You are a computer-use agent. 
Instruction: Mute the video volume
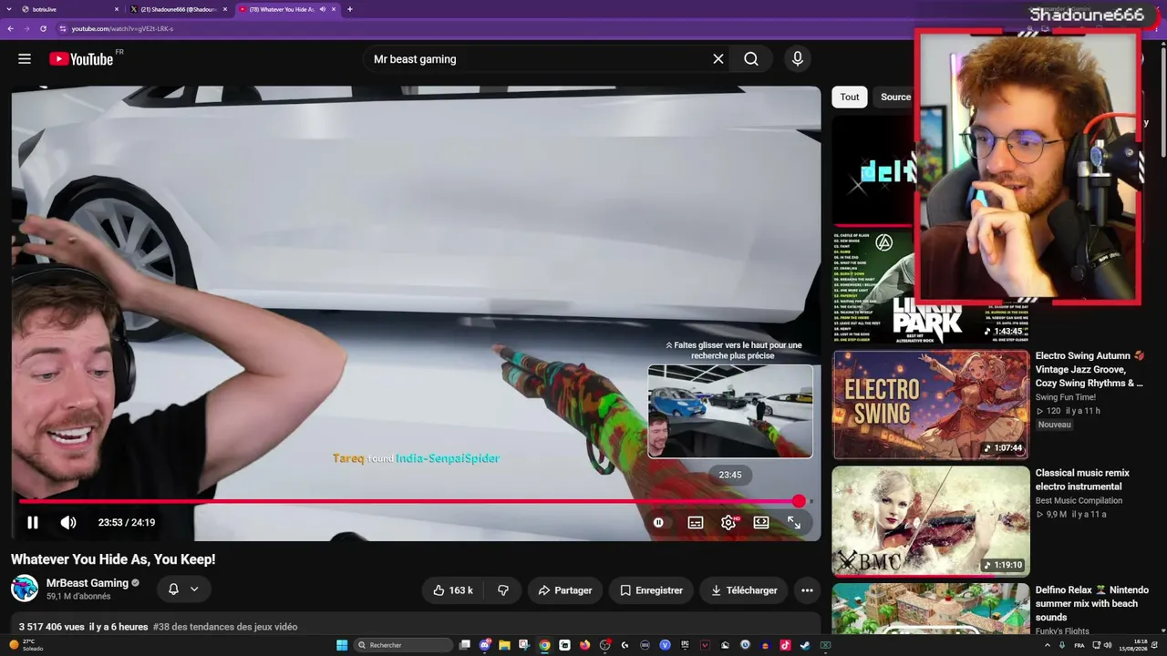68,523
